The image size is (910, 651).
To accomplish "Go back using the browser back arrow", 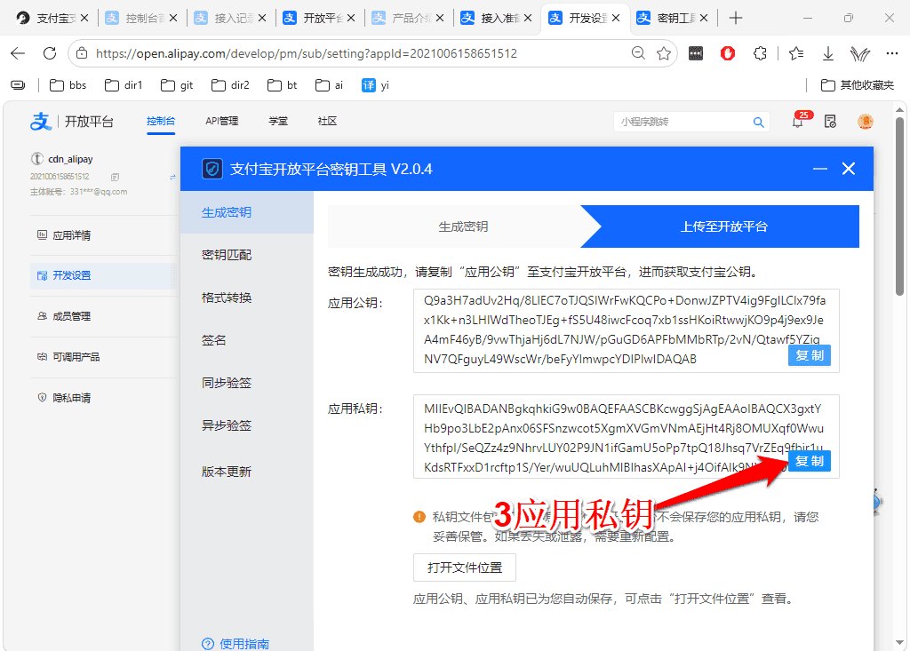I will [x=18, y=53].
